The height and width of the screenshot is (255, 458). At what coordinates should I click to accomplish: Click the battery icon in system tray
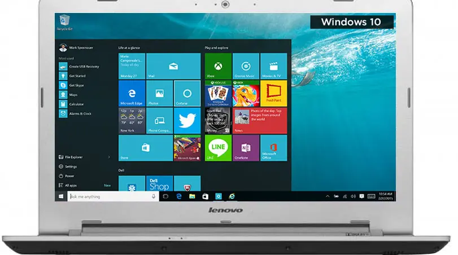pyautogui.click(x=336, y=196)
